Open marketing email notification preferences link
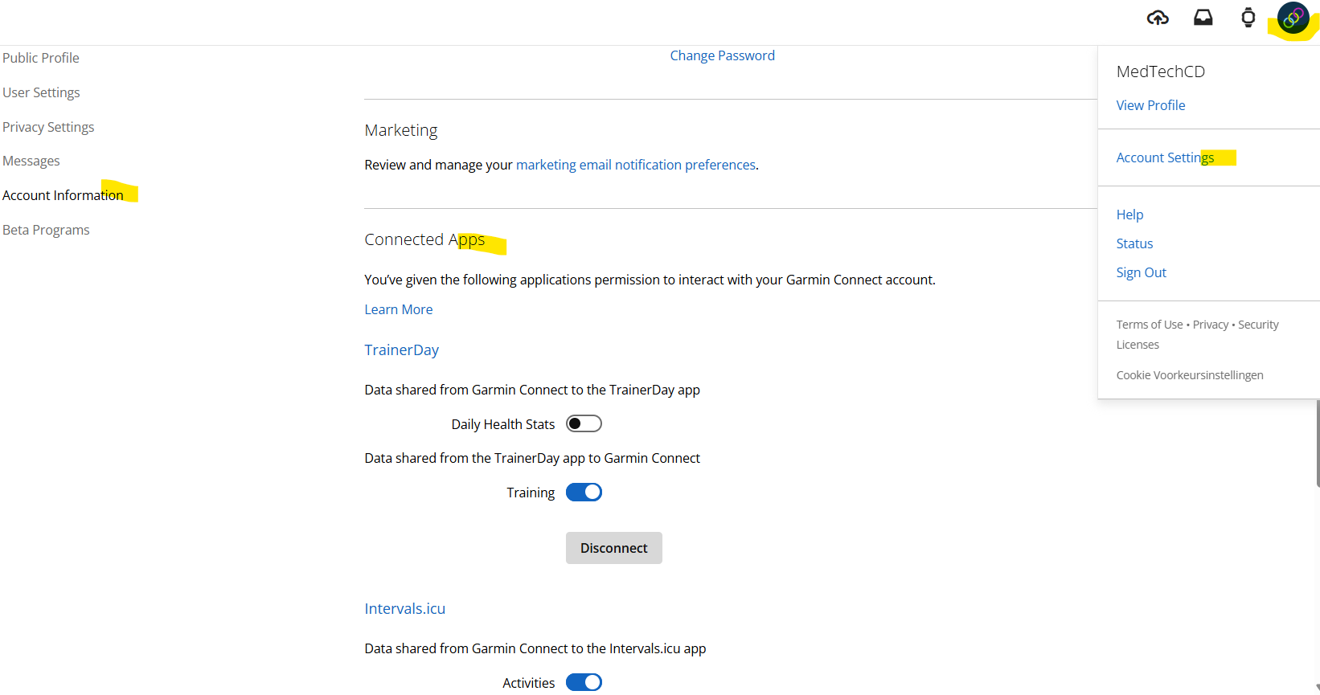The height and width of the screenshot is (695, 1320). [x=635, y=165]
